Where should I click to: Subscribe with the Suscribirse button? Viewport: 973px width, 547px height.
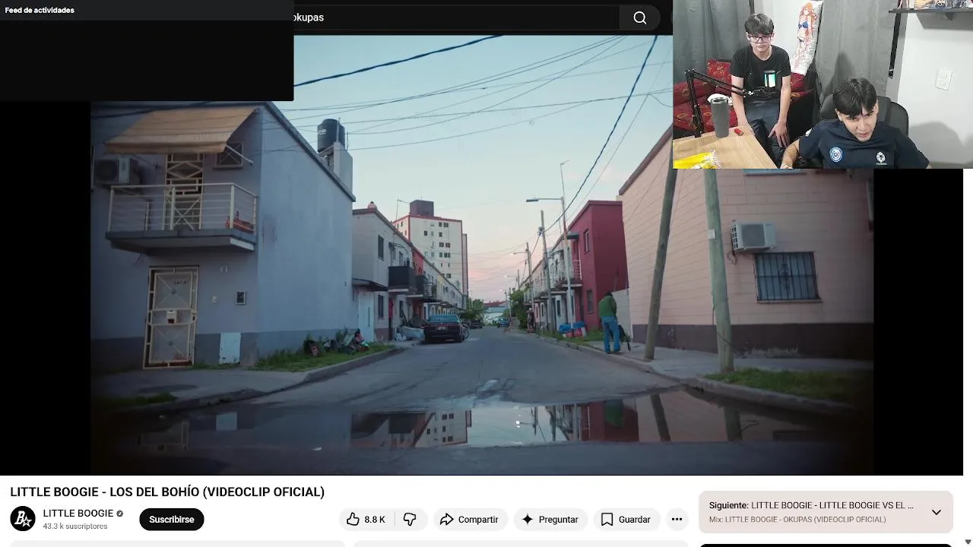[172, 520]
